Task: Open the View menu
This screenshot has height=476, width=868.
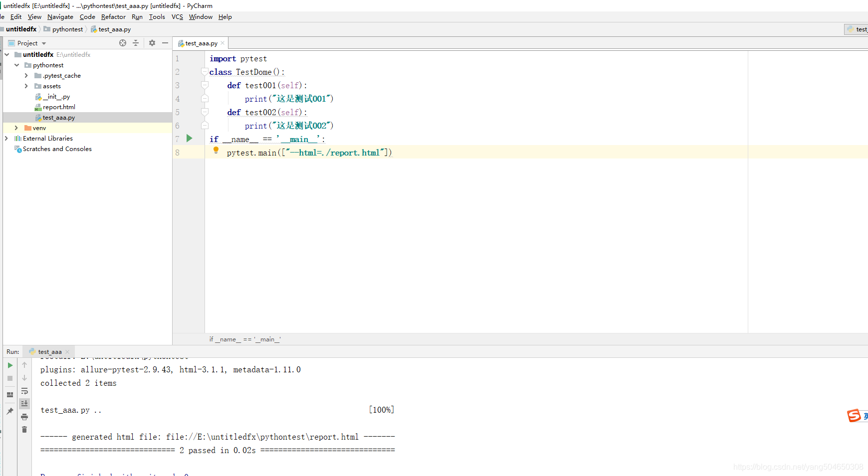Action: pyautogui.click(x=34, y=17)
